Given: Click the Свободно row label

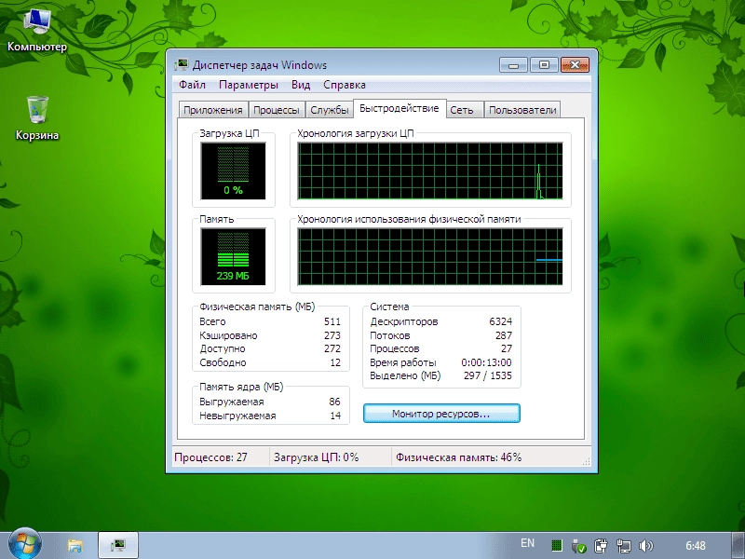Looking at the screenshot, I should click(223, 362).
